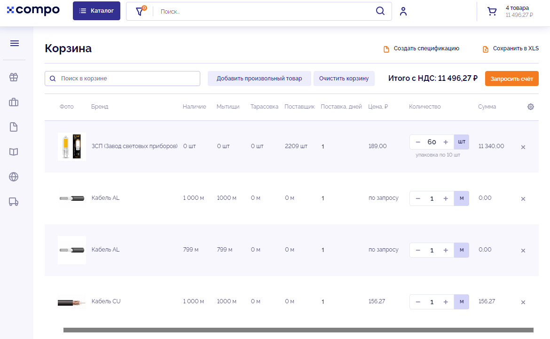Decrease quantity of Кабель AL 1000 м row
Screen dimensions: 550x339
(x=418, y=198)
